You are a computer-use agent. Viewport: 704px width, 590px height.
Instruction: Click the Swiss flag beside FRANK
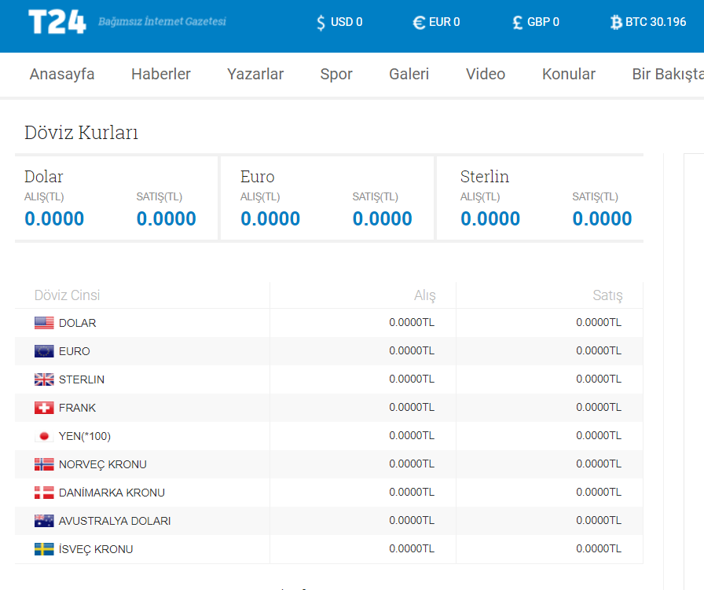(44, 408)
